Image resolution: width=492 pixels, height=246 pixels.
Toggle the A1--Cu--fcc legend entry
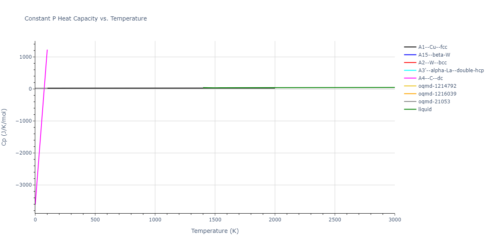tap(433, 47)
